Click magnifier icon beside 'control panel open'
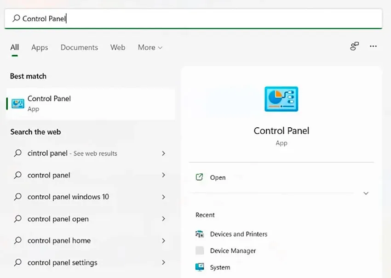391x278 pixels. (x=17, y=218)
